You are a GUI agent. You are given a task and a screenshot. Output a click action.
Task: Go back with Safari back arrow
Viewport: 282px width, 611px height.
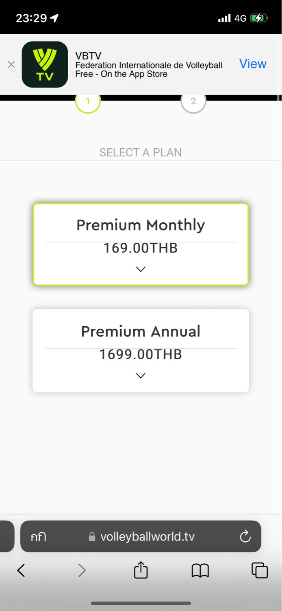[x=21, y=570]
